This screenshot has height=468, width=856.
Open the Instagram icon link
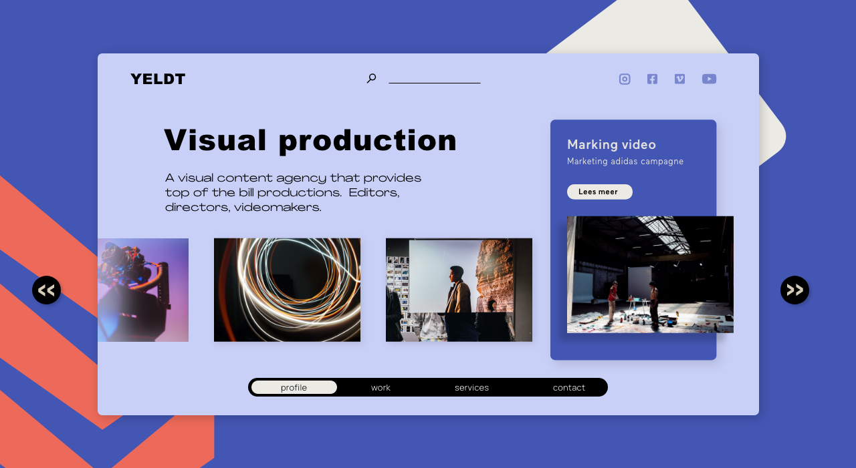pyautogui.click(x=625, y=79)
